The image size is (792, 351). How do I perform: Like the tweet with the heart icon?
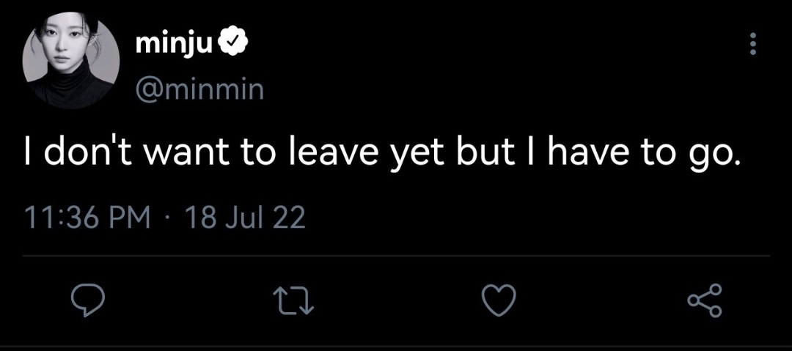pos(499,300)
